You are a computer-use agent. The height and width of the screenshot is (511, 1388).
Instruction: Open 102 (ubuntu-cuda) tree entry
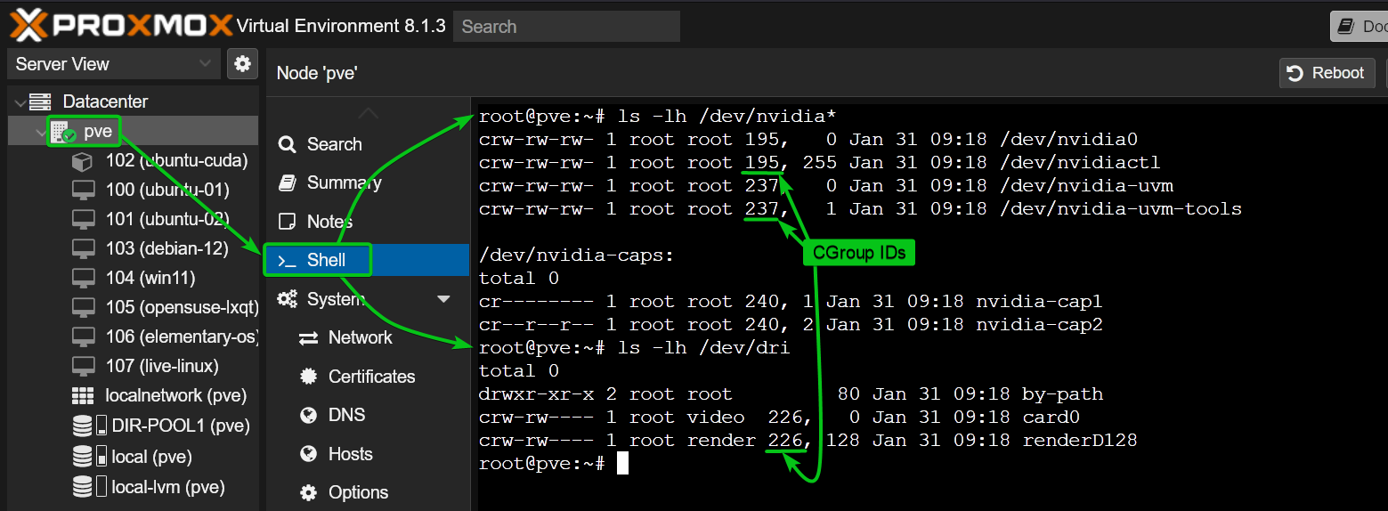(x=176, y=161)
